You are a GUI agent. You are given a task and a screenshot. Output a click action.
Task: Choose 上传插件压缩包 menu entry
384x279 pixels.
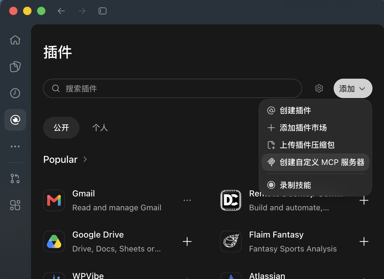pyautogui.click(x=315, y=145)
